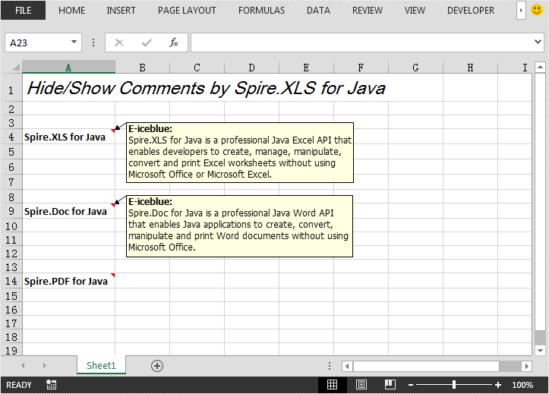
Task: Show more ribbon tabs with arrow
Action: click(521, 11)
